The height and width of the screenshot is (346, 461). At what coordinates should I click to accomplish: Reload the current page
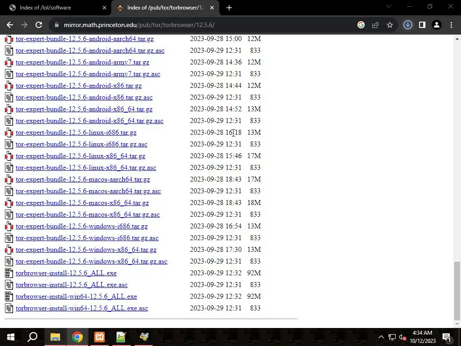(39, 25)
